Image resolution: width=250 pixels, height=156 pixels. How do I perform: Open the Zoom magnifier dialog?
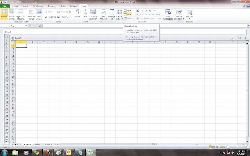[x=78, y=14]
